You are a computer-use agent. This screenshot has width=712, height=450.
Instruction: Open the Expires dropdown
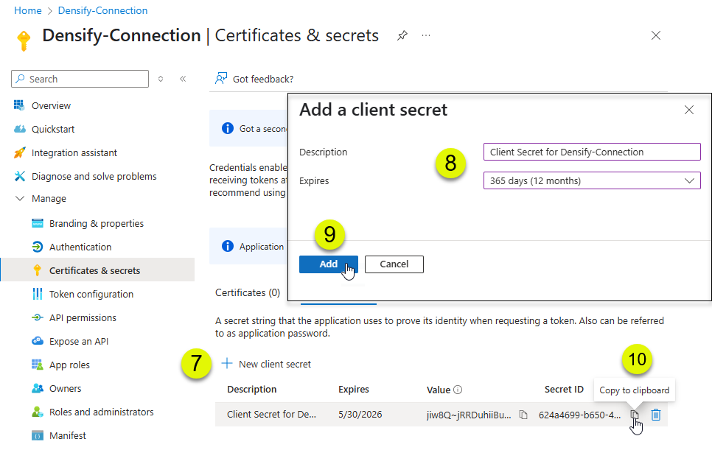(x=592, y=180)
